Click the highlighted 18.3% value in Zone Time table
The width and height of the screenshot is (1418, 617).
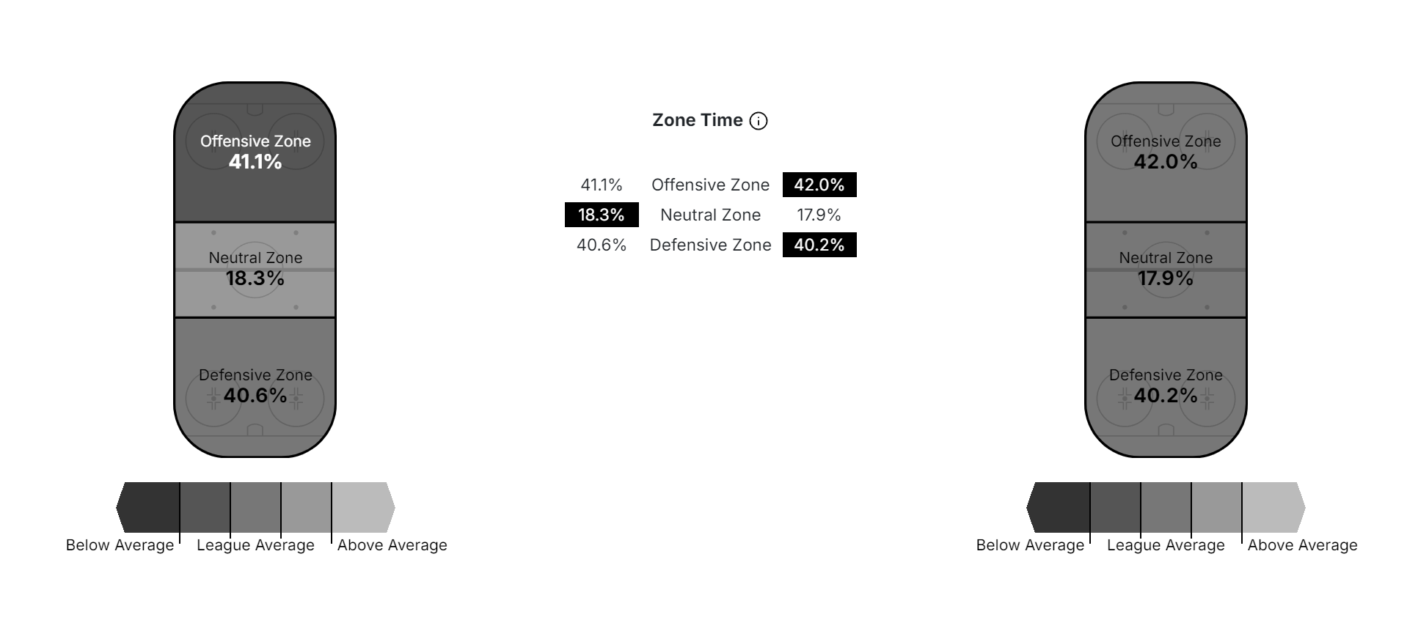[602, 215]
